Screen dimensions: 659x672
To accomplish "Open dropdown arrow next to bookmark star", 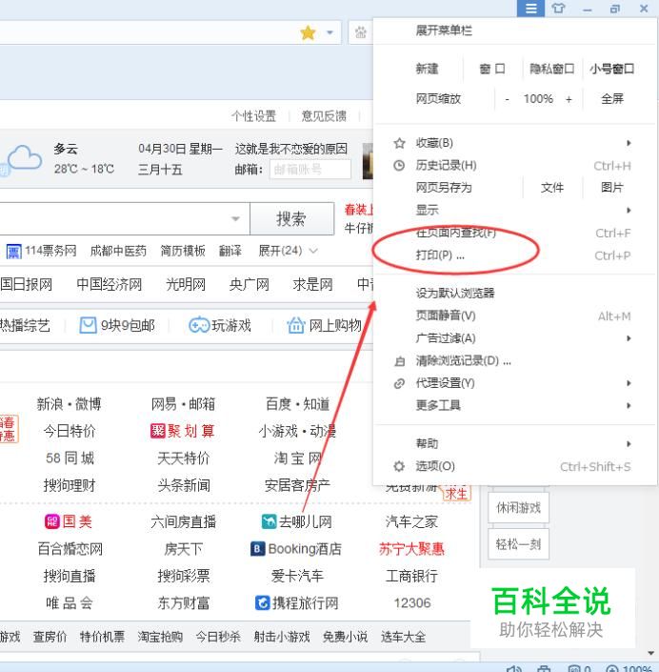I will click(x=329, y=32).
